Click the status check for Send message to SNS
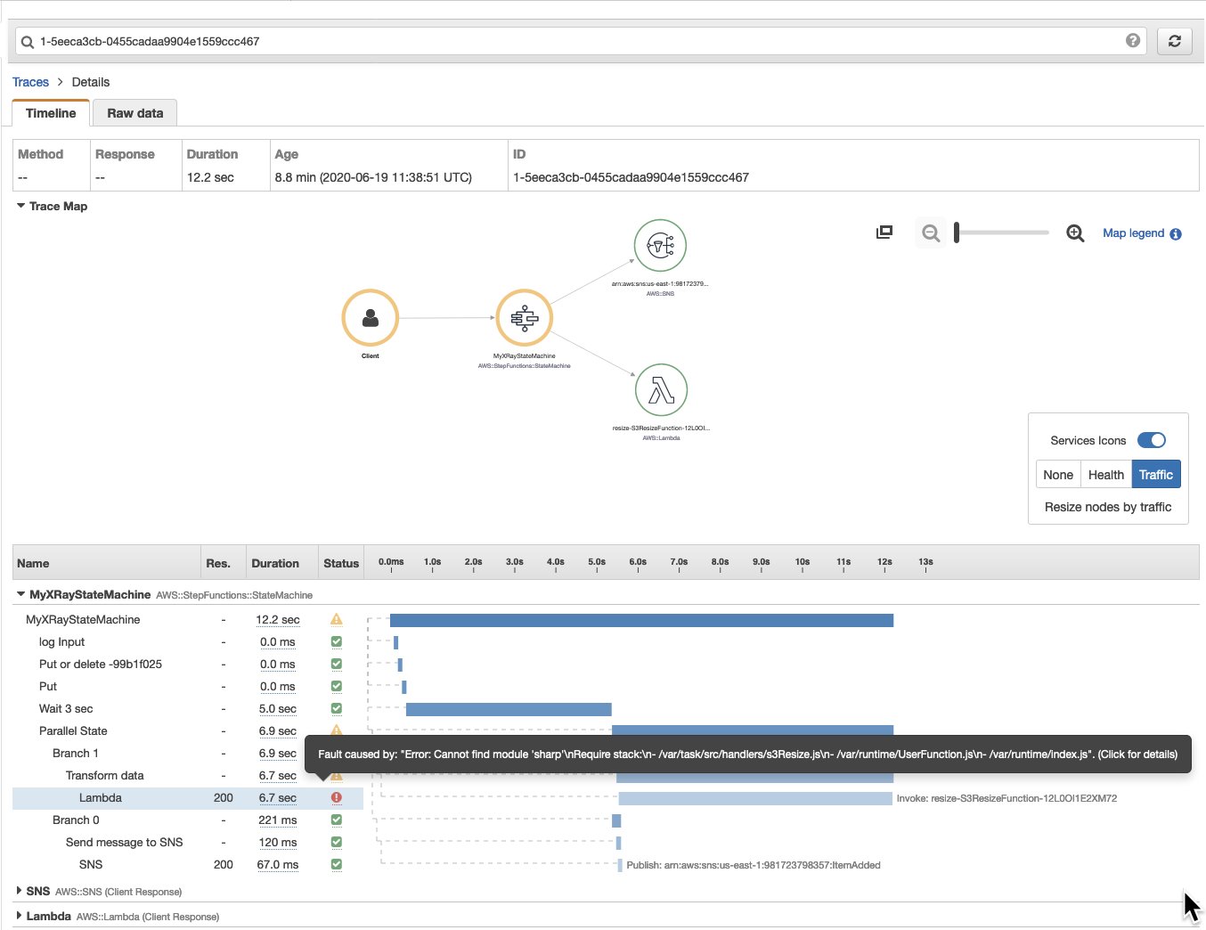Image resolution: width=1206 pixels, height=930 pixels. click(x=337, y=842)
